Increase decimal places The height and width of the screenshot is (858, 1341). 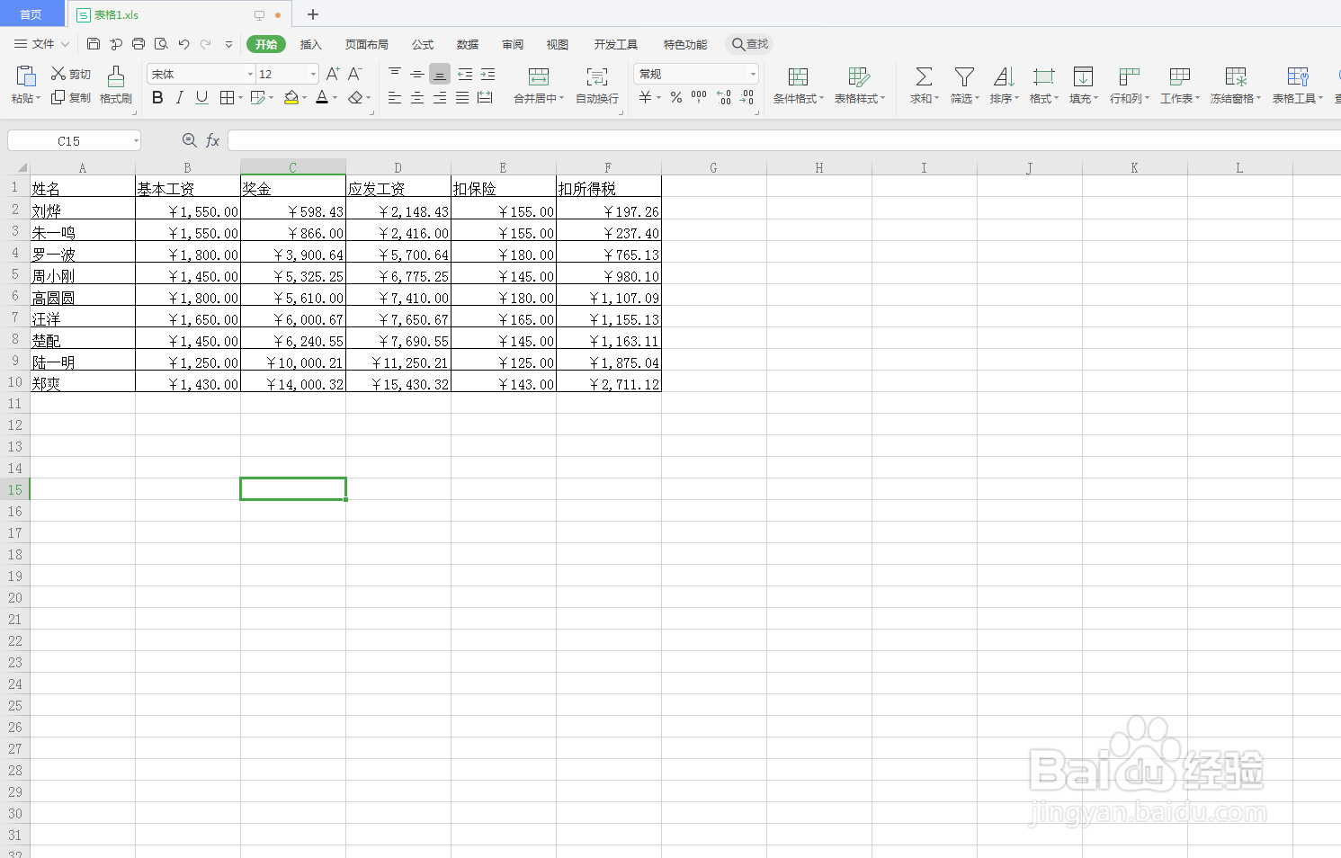pyautogui.click(x=724, y=97)
